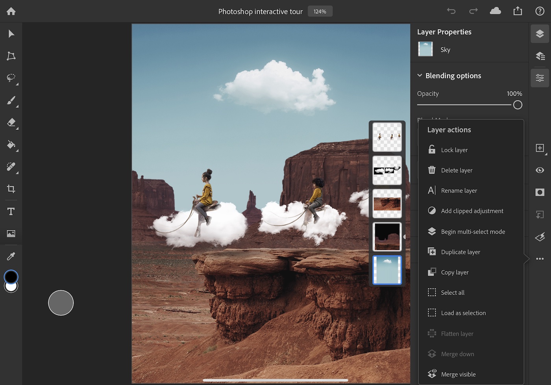
Task: Open the Layers panel icon
Action: coord(540,34)
